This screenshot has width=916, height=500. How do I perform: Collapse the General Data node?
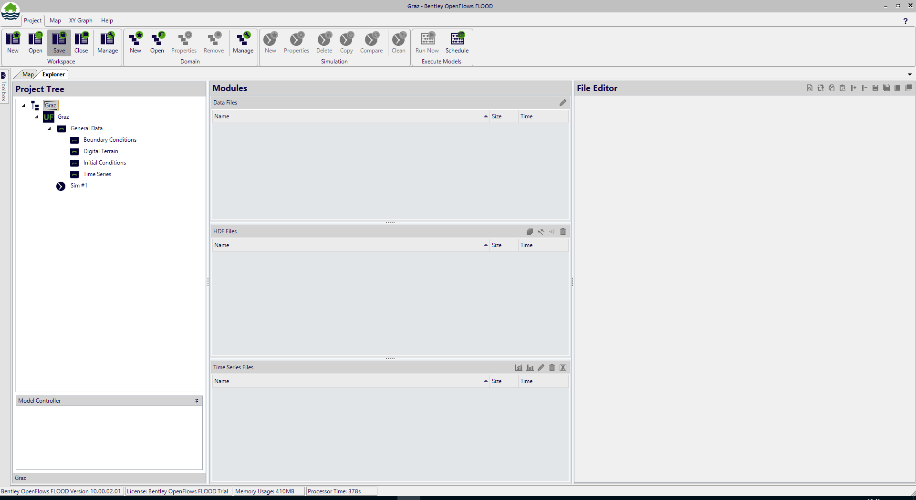[49, 128]
